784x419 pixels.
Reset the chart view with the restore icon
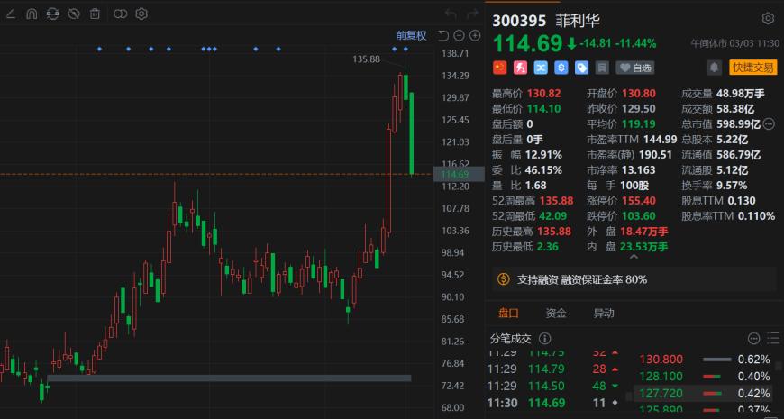(x=442, y=35)
